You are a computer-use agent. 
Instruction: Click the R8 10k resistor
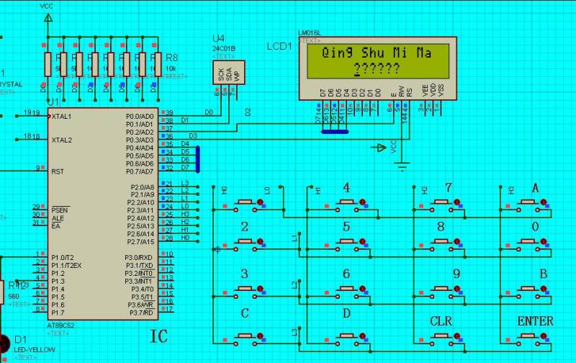pos(157,66)
